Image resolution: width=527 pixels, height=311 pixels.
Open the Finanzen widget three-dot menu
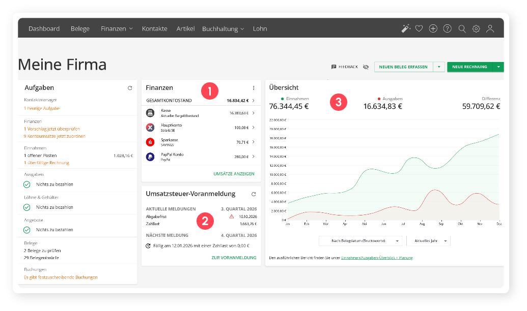[254, 88]
